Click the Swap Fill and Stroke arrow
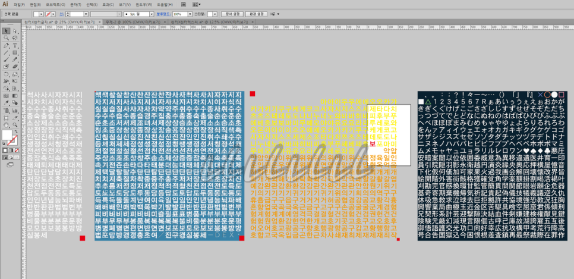574x279 pixels. [x=16, y=131]
